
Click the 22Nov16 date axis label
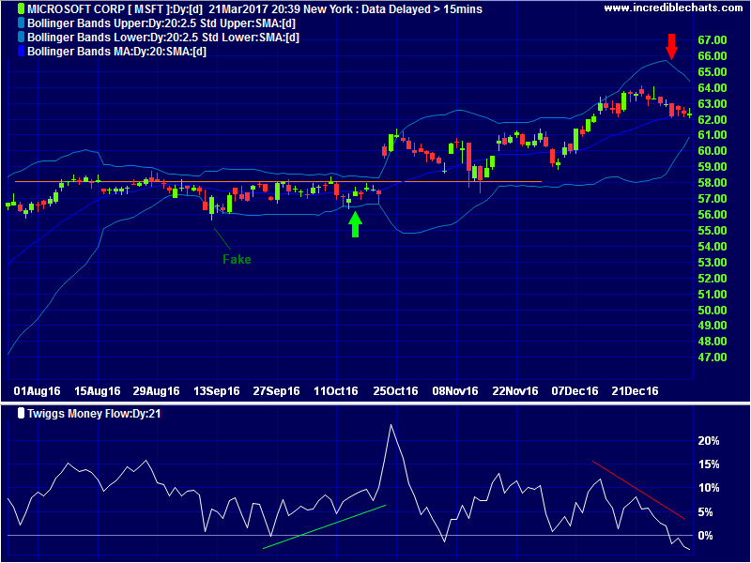click(515, 391)
